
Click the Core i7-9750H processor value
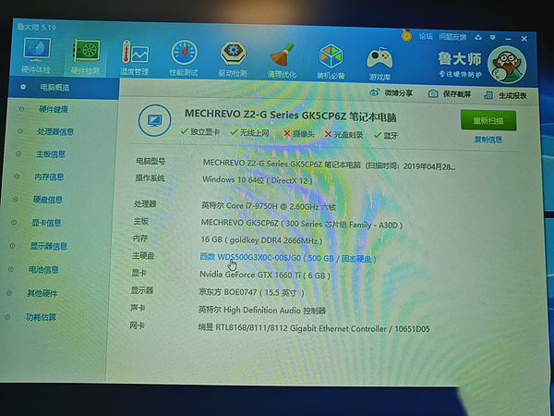point(269,206)
